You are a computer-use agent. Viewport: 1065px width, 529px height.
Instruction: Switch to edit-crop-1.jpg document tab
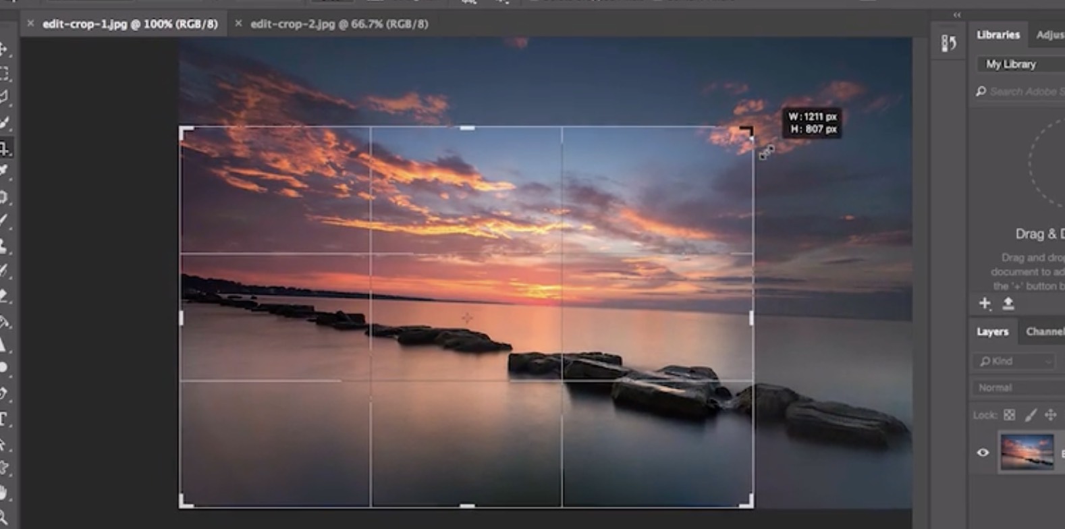130,24
